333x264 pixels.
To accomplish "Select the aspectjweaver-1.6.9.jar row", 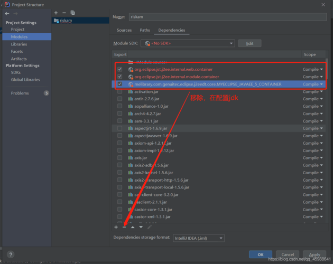I will [x=218, y=136].
